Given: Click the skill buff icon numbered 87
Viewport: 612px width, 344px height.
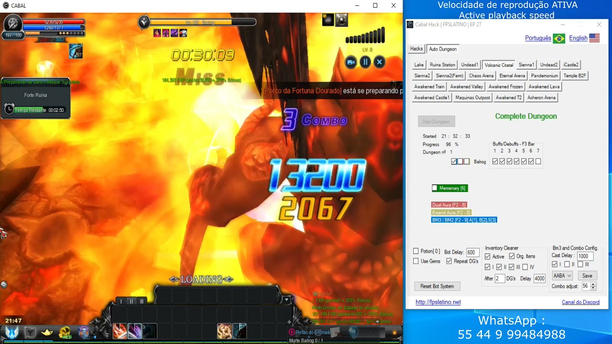Looking at the screenshot, I should coord(76,51).
